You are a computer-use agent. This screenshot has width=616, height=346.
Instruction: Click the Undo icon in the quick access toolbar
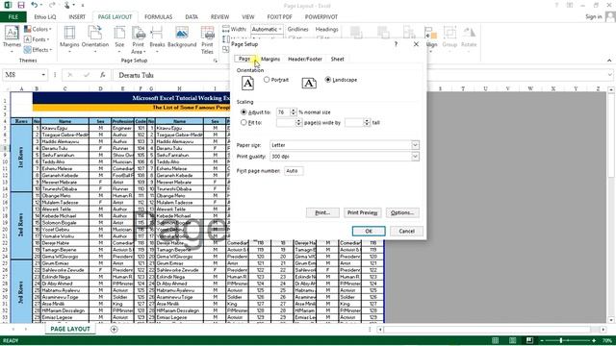click(x=35, y=5)
